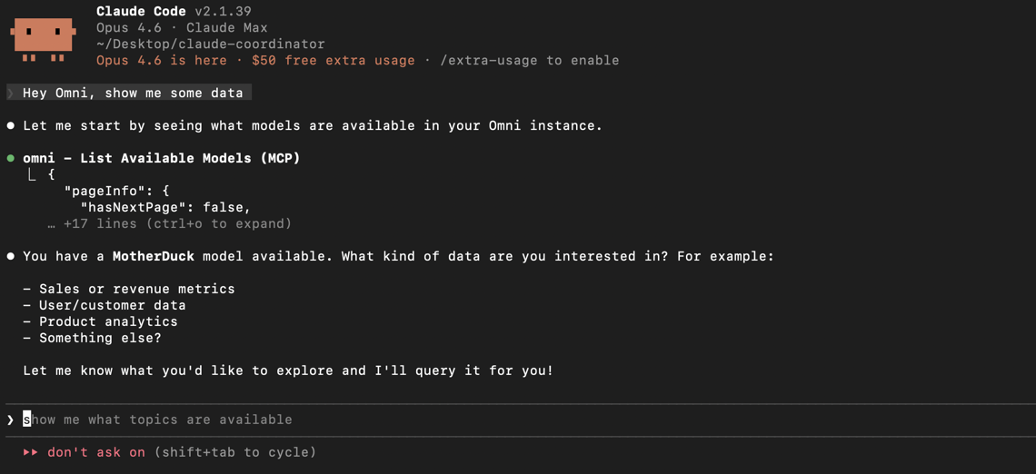Click the chevron beside "Hey Omni" message

coord(11,93)
